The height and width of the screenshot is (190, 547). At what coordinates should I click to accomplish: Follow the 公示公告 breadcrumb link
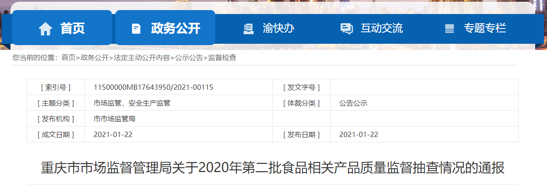click(x=189, y=57)
